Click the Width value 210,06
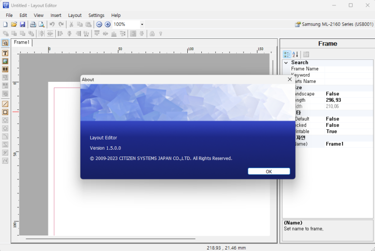The width and height of the screenshot is (375, 251). tap(332, 106)
